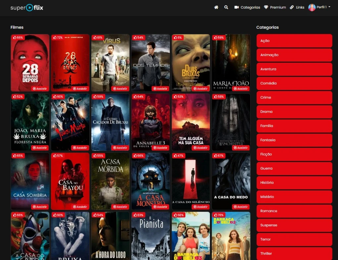Open the Categorias menu in navbar
This screenshot has width=338, height=260.
(x=247, y=7)
